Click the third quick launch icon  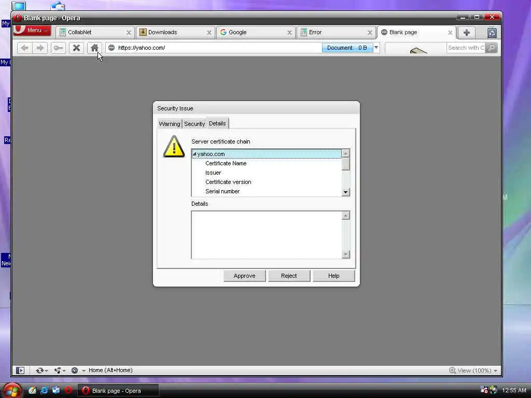tap(56, 390)
